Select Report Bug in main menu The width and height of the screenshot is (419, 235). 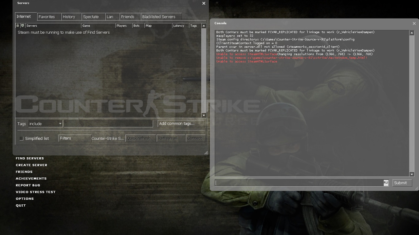pos(28,185)
